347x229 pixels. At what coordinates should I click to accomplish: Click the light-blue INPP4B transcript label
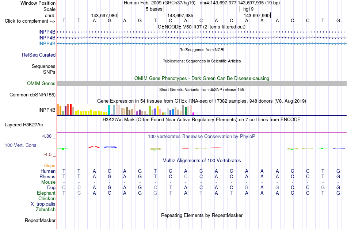click(x=47, y=43)
